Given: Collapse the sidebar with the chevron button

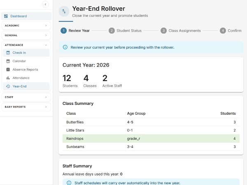Looking at the screenshot, I should (45, 4).
